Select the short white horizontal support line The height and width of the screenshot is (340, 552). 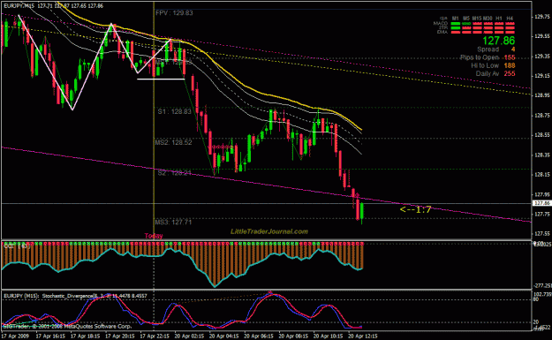161,79
